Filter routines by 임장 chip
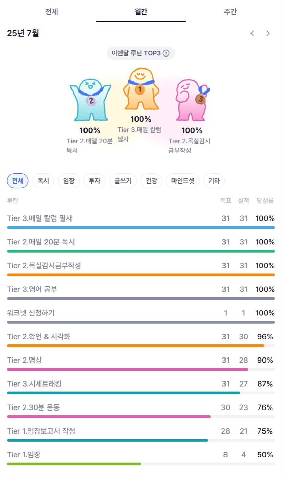This screenshot has width=283, height=477. tap(69, 181)
